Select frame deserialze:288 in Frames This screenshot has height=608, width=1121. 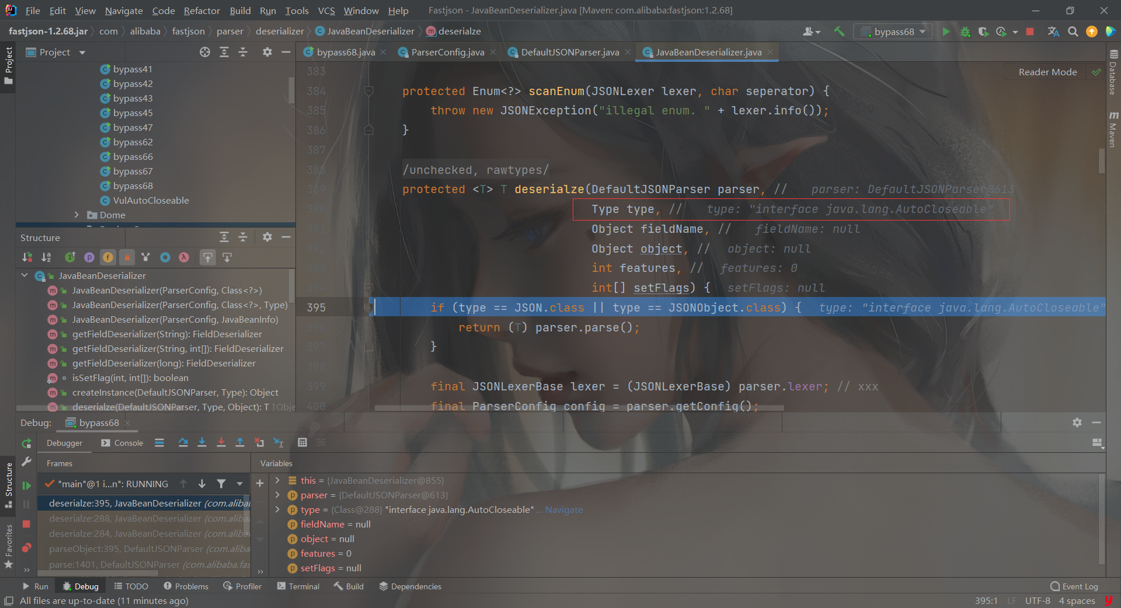(144, 518)
